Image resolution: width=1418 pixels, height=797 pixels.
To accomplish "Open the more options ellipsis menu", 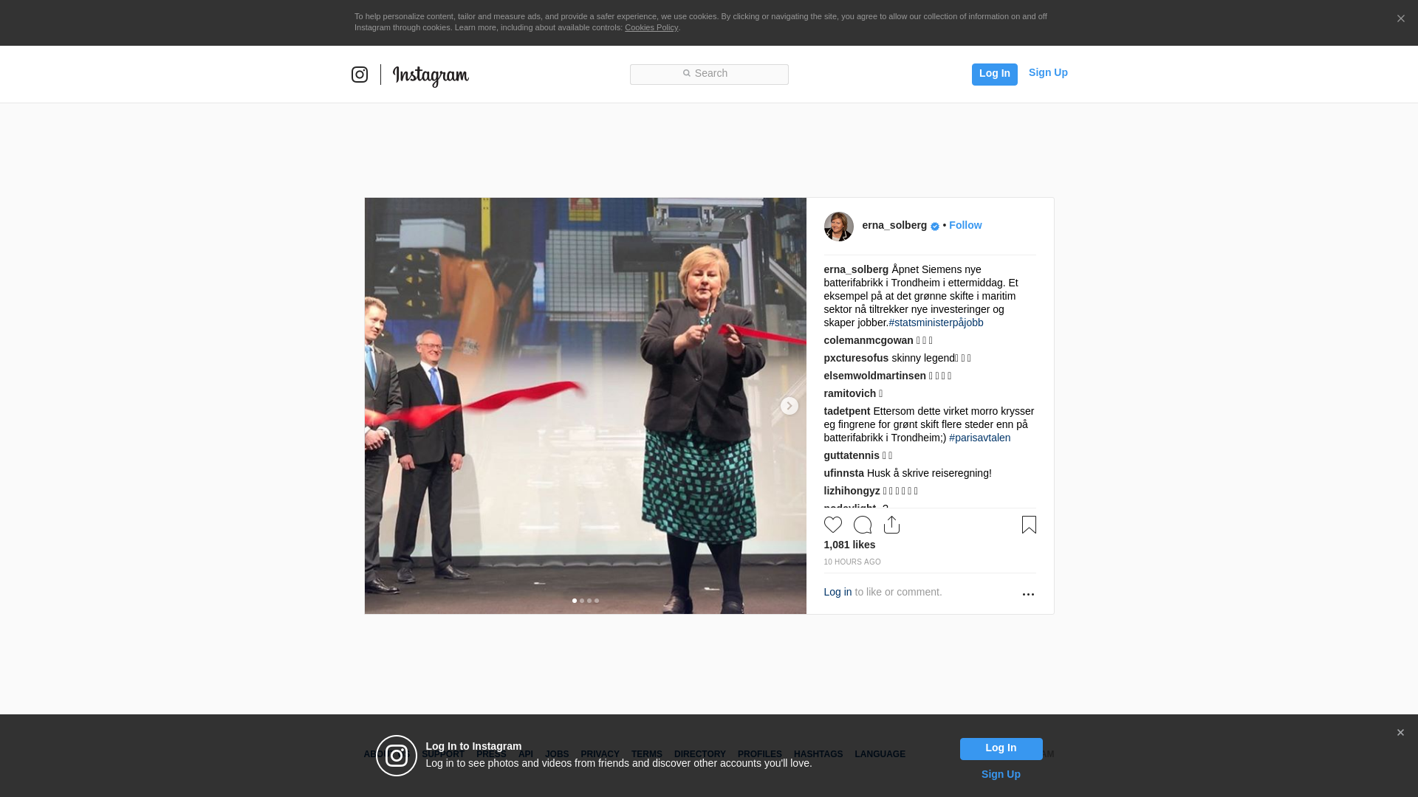I will point(1028,594).
